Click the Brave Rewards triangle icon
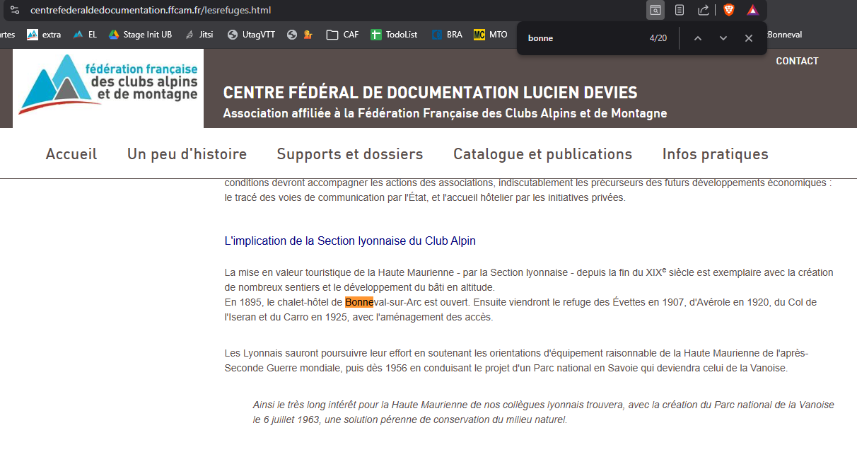The height and width of the screenshot is (457, 857). (x=752, y=10)
